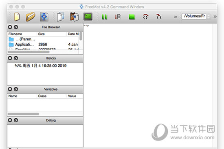The width and height of the screenshot is (224, 149).
Task: Close the Variables panel
Action: point(10,89)
